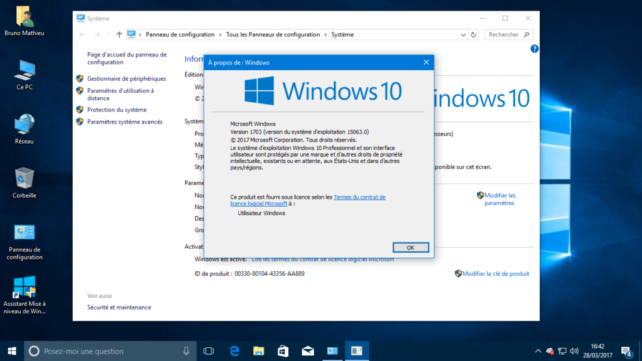This screenshot has width=642, height=361.
Task: Open Gestionnaire de périphériques
Action: [x=127, y=78]
